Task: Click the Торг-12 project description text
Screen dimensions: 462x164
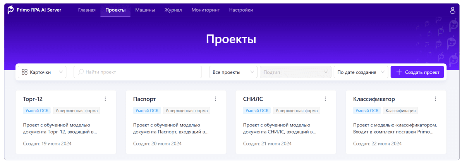Action: [60, 128]
